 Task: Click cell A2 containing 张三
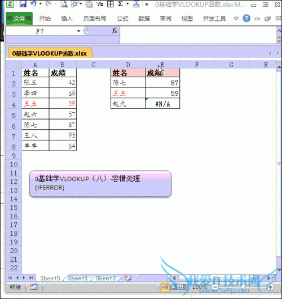(36, 83)
